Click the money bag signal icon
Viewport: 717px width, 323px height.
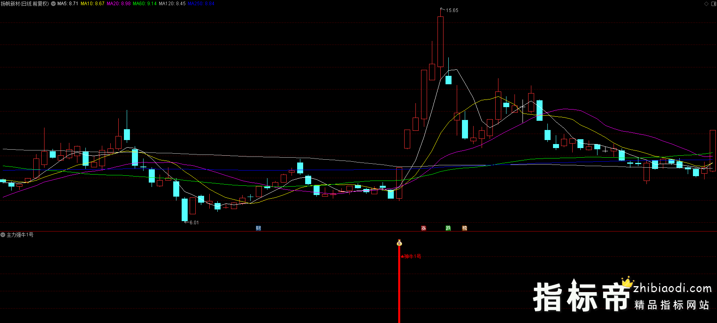(399, 243)
